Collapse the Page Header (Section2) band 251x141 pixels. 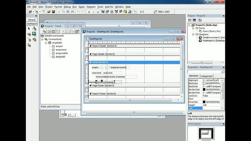click(91, 54)
